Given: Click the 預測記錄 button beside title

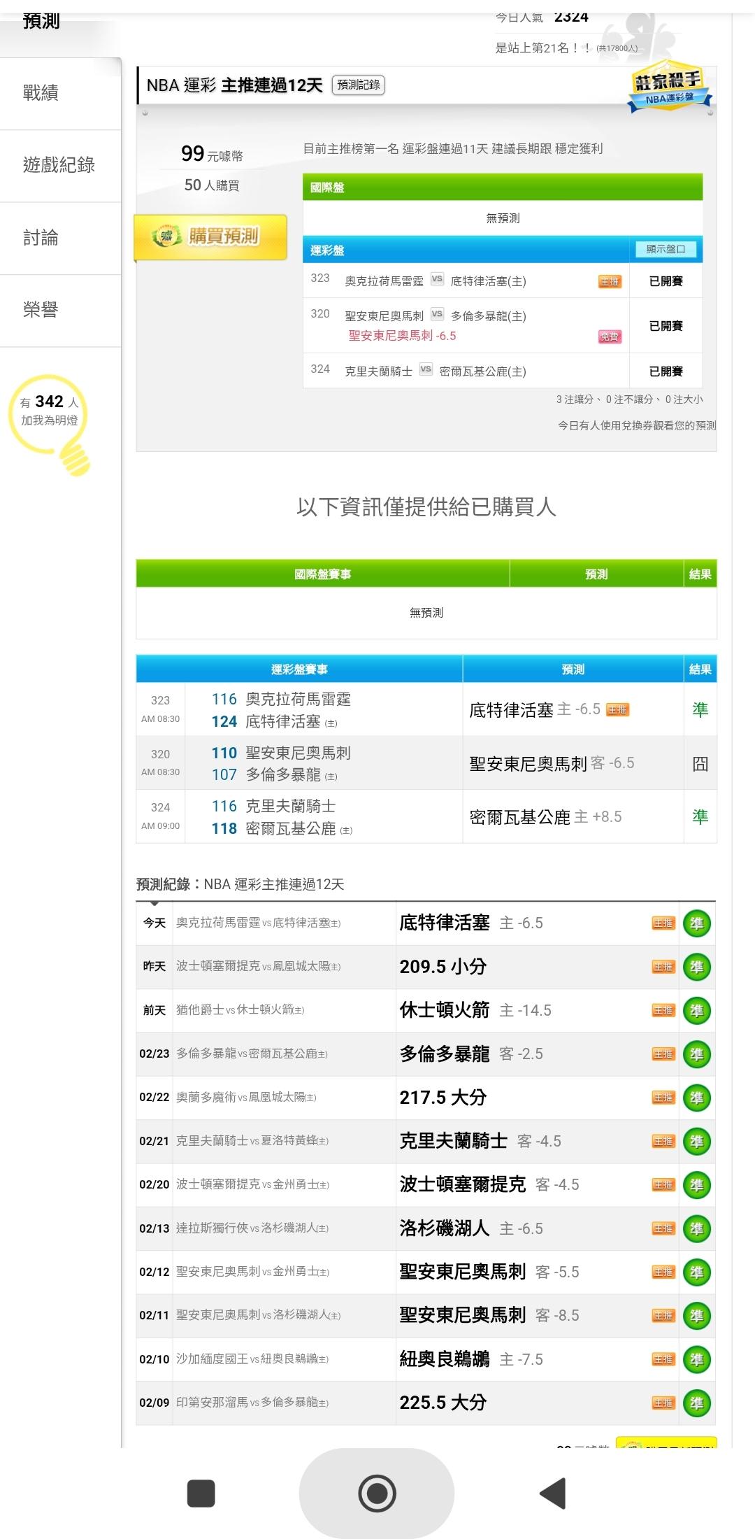Looking at the screenshot, I should point(358,85).
